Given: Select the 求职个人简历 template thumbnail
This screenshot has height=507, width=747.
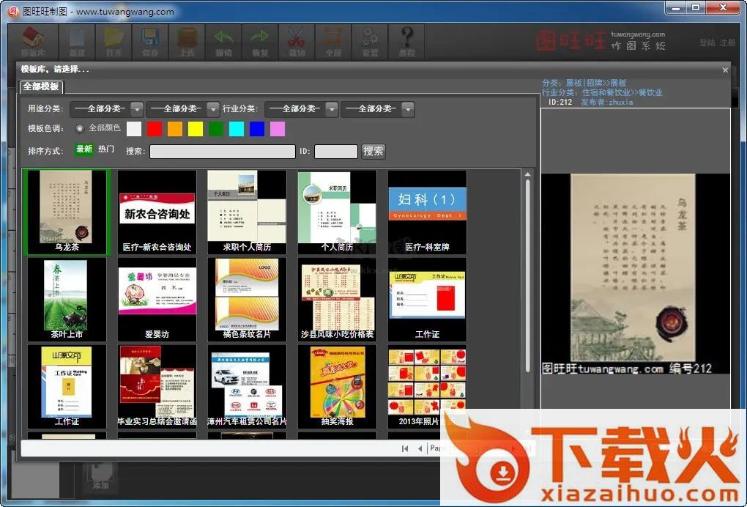Looking at the screenshot, I should pyautogui.click(x=247, y=212).
